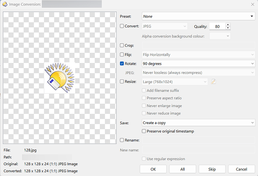Click the Quality value field showing 80
Image resolution: width=258 pixels, height=176 pixels.
coord(217,26)
